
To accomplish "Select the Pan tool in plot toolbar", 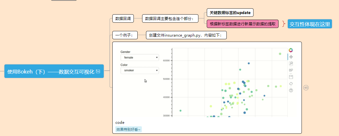I will 291,57.
